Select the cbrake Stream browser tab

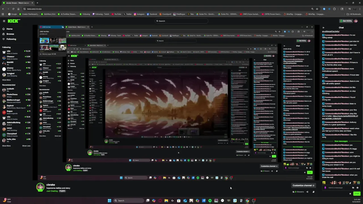[18, 3]
